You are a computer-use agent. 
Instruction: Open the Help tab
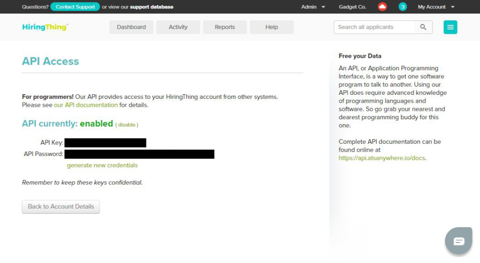271,27
